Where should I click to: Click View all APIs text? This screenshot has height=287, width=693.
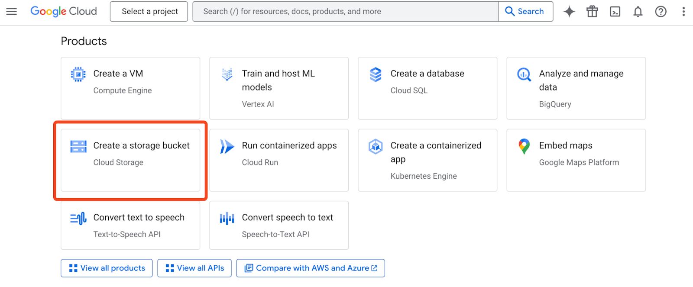pos(201,268)
